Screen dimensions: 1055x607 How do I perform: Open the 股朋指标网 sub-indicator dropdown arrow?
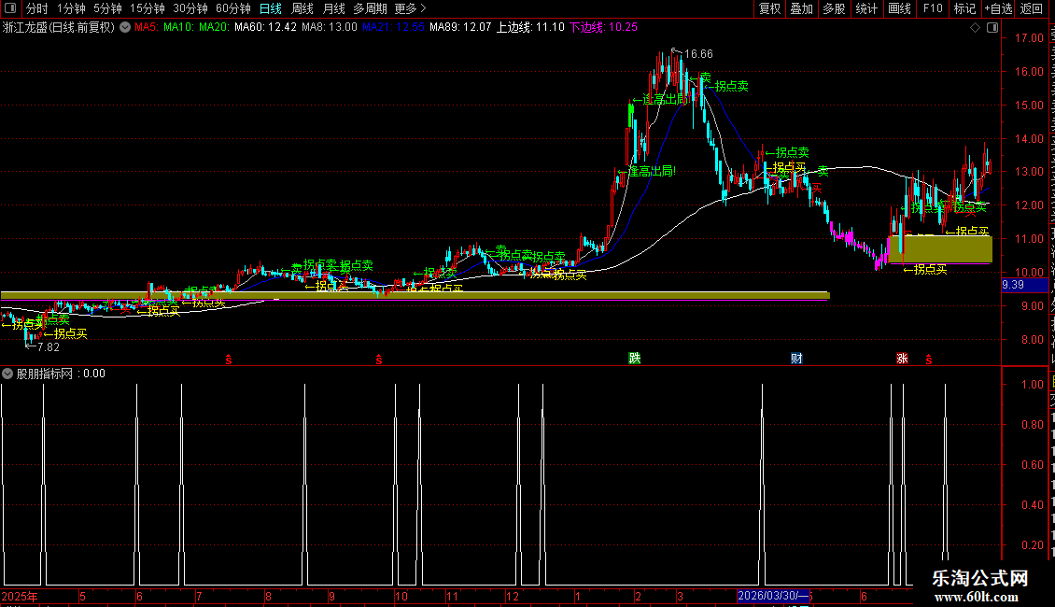click(7, 374)
